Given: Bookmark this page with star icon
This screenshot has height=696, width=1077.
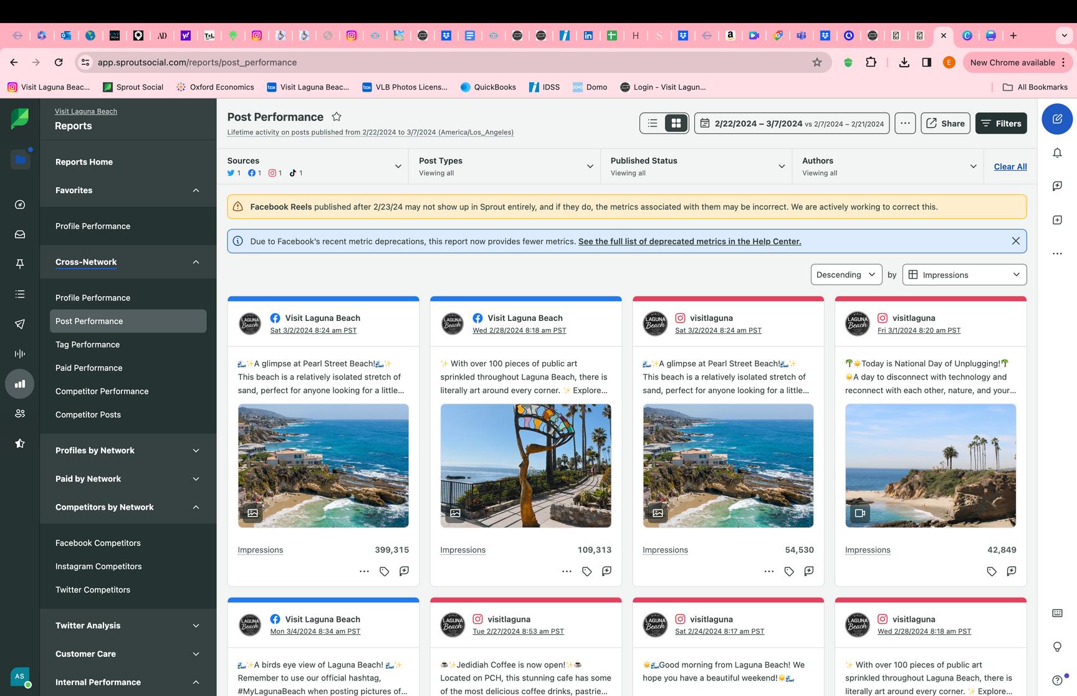Looking at the screenshot, I should tap(817, 62).
